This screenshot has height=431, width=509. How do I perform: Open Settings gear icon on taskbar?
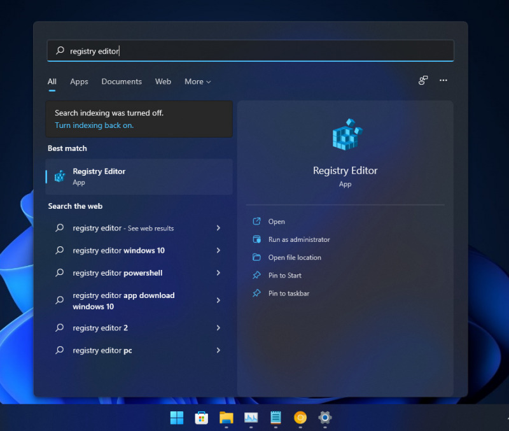coord(325,418)
